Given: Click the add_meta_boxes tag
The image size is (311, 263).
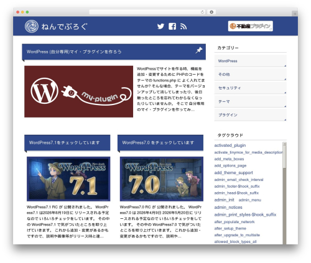Looking at the screenshot, I should coord(229,159).
